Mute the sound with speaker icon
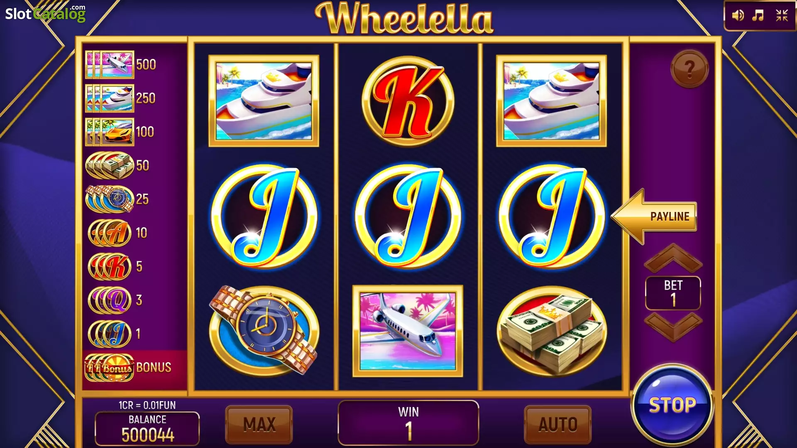The width and height of the screenshot is (797, 448). (x=738, y=16)
